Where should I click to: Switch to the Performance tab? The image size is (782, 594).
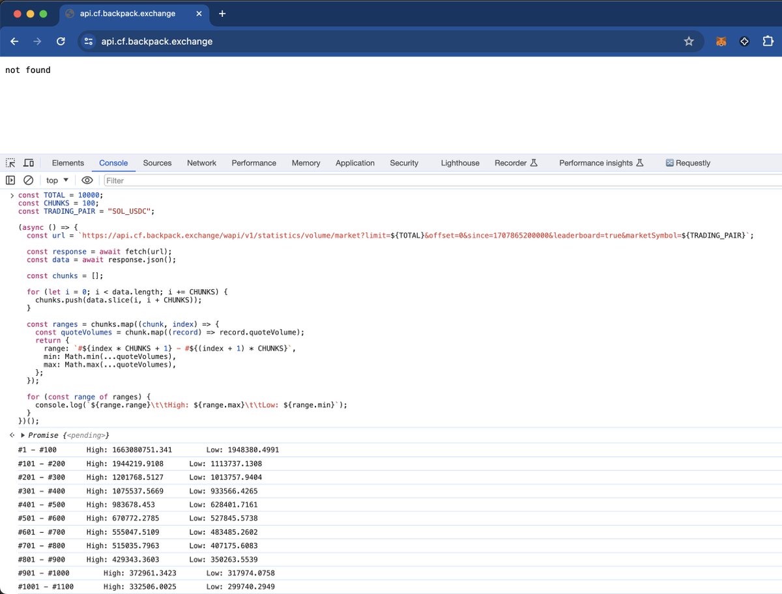(x=254, y=163)
